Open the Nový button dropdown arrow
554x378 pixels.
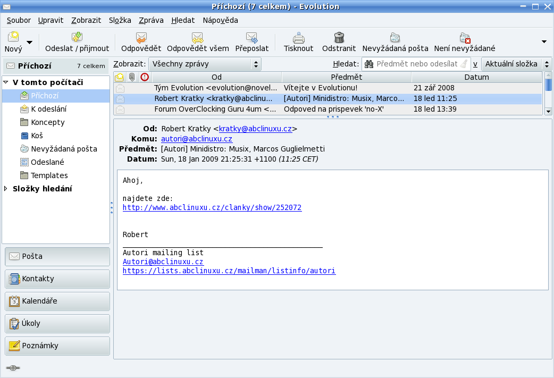[30, 42]
